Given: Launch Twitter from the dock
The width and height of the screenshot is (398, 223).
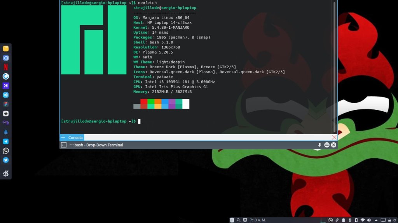Looking at the screenshot, I should click(x=6, y=160).
